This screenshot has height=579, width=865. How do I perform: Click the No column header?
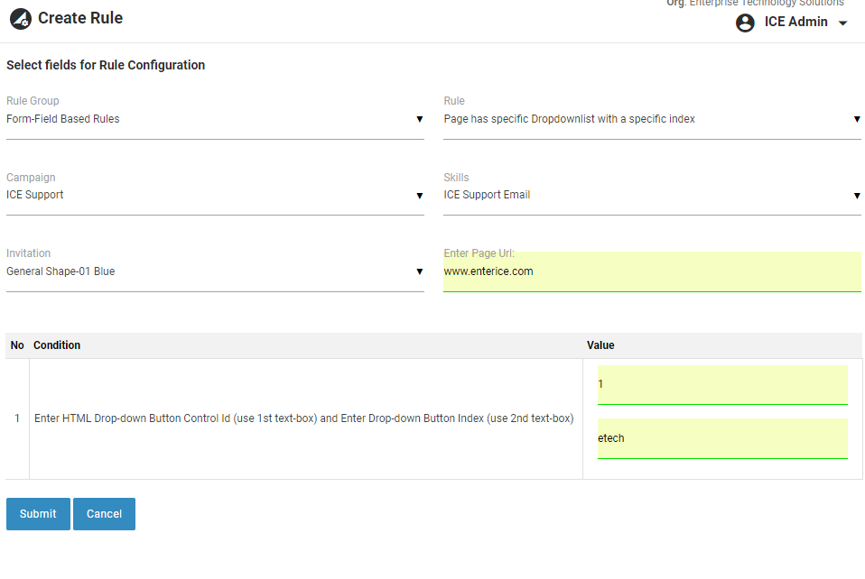pyautogui.click(x=17, y=345)
